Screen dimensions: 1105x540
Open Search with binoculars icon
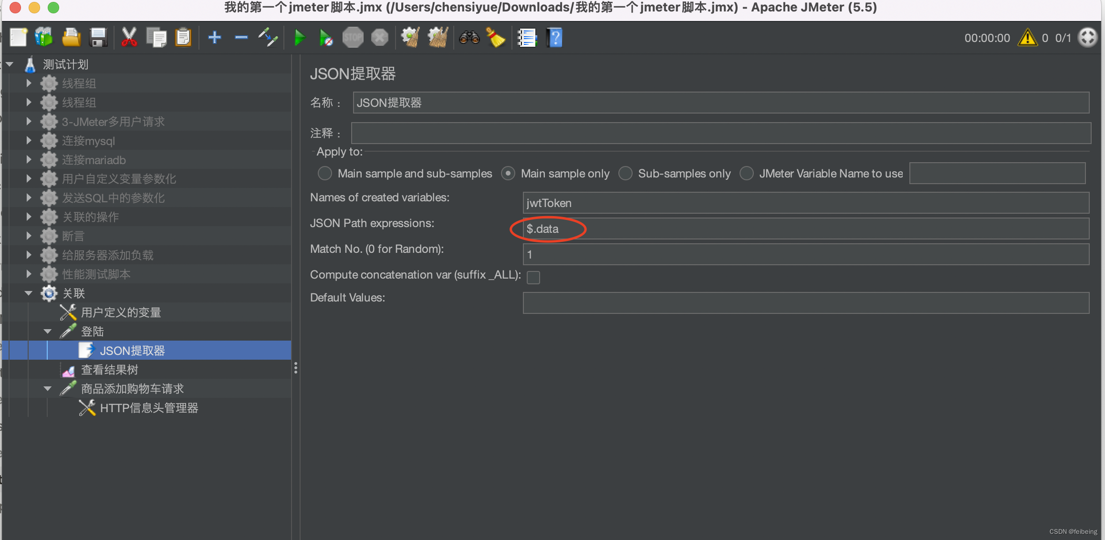469,37
